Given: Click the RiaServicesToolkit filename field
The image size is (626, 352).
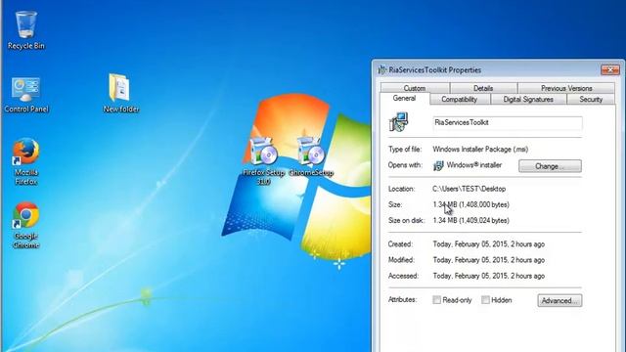Looking at the screenshot, I should click(x=508, y=123).
